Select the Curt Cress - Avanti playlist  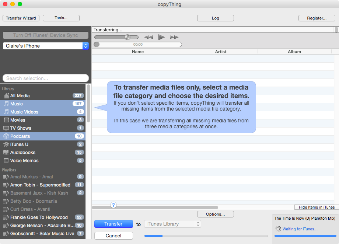tap(43, 209)
